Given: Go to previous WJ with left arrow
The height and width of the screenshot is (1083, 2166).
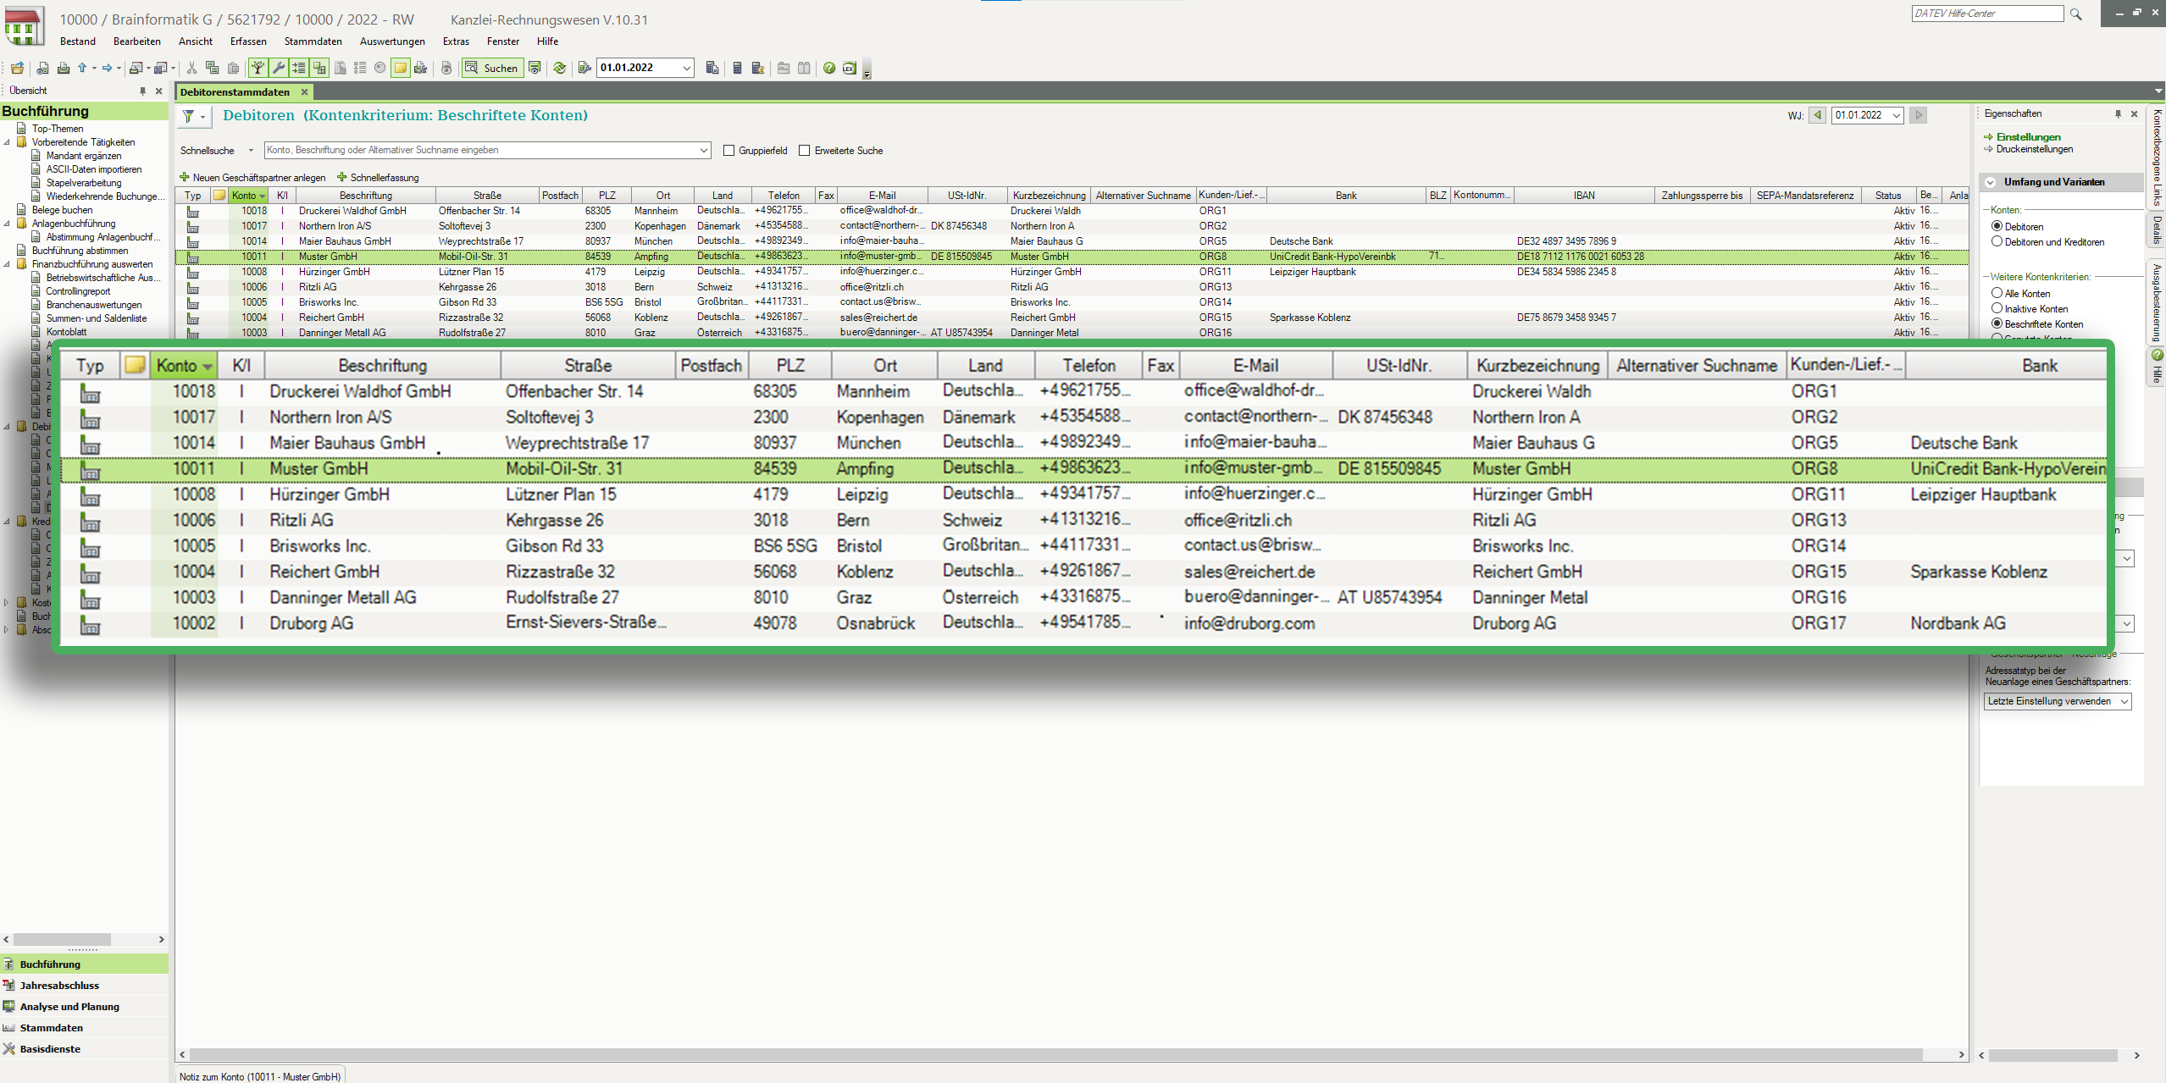Looking at the screenshot, I should 1817,115.
